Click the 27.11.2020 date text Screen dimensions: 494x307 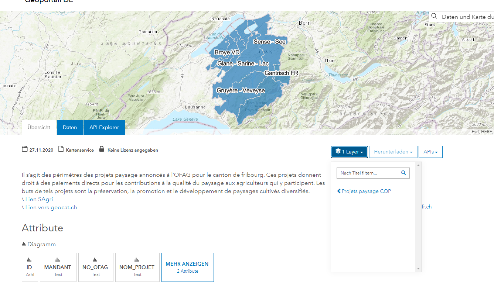point(41,150)
